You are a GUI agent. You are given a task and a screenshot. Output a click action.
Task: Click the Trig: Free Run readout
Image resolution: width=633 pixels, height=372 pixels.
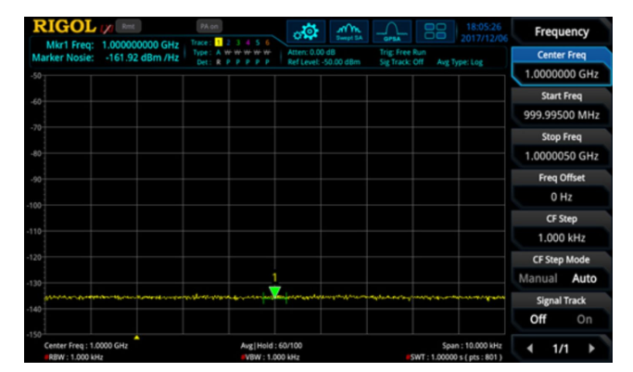pos(402,52)
